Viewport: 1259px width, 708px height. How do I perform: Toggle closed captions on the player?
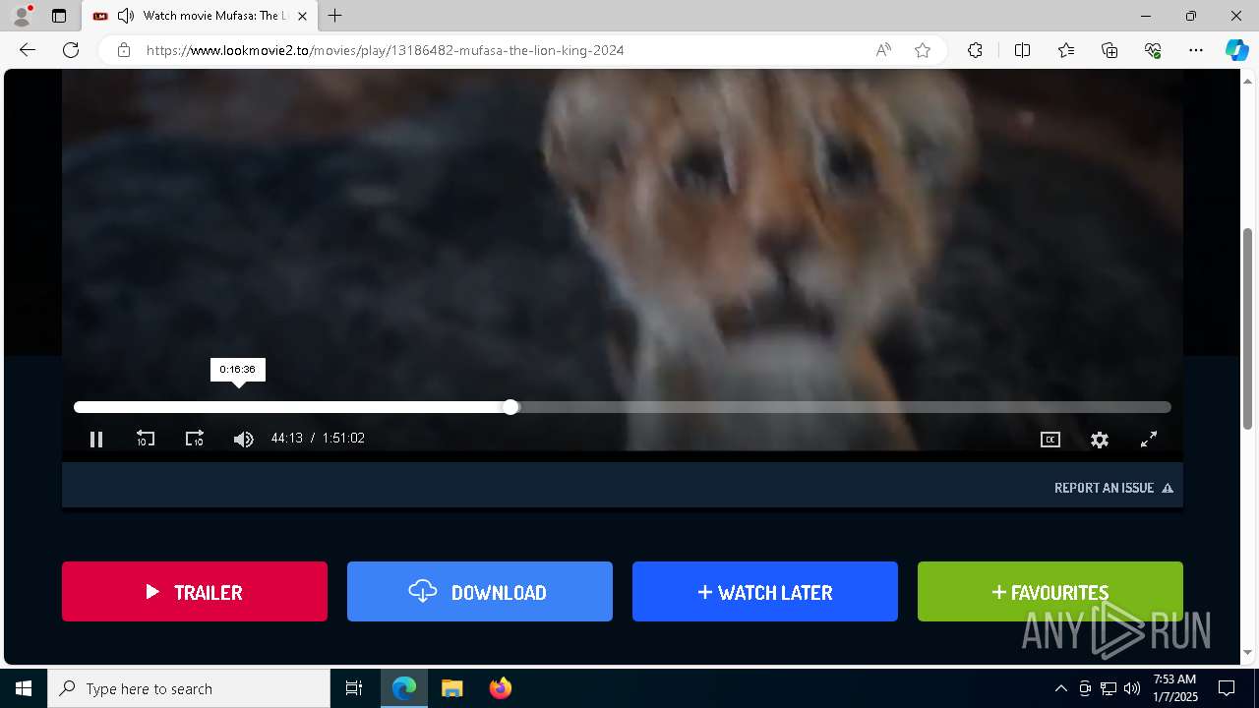[x=1050, y=440]
